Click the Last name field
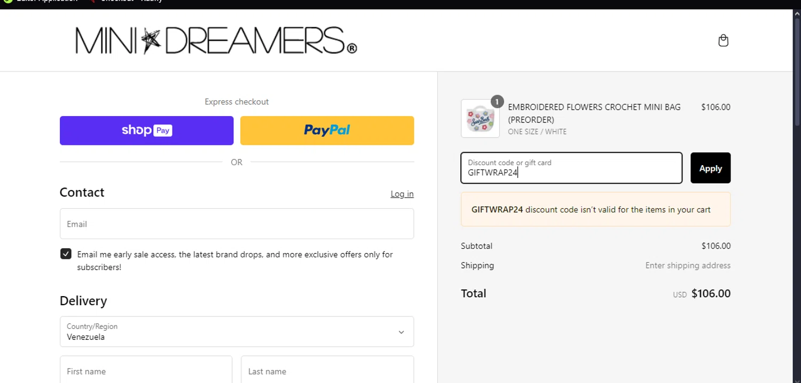This screenshot has width=801, height=383. (327, 371)
